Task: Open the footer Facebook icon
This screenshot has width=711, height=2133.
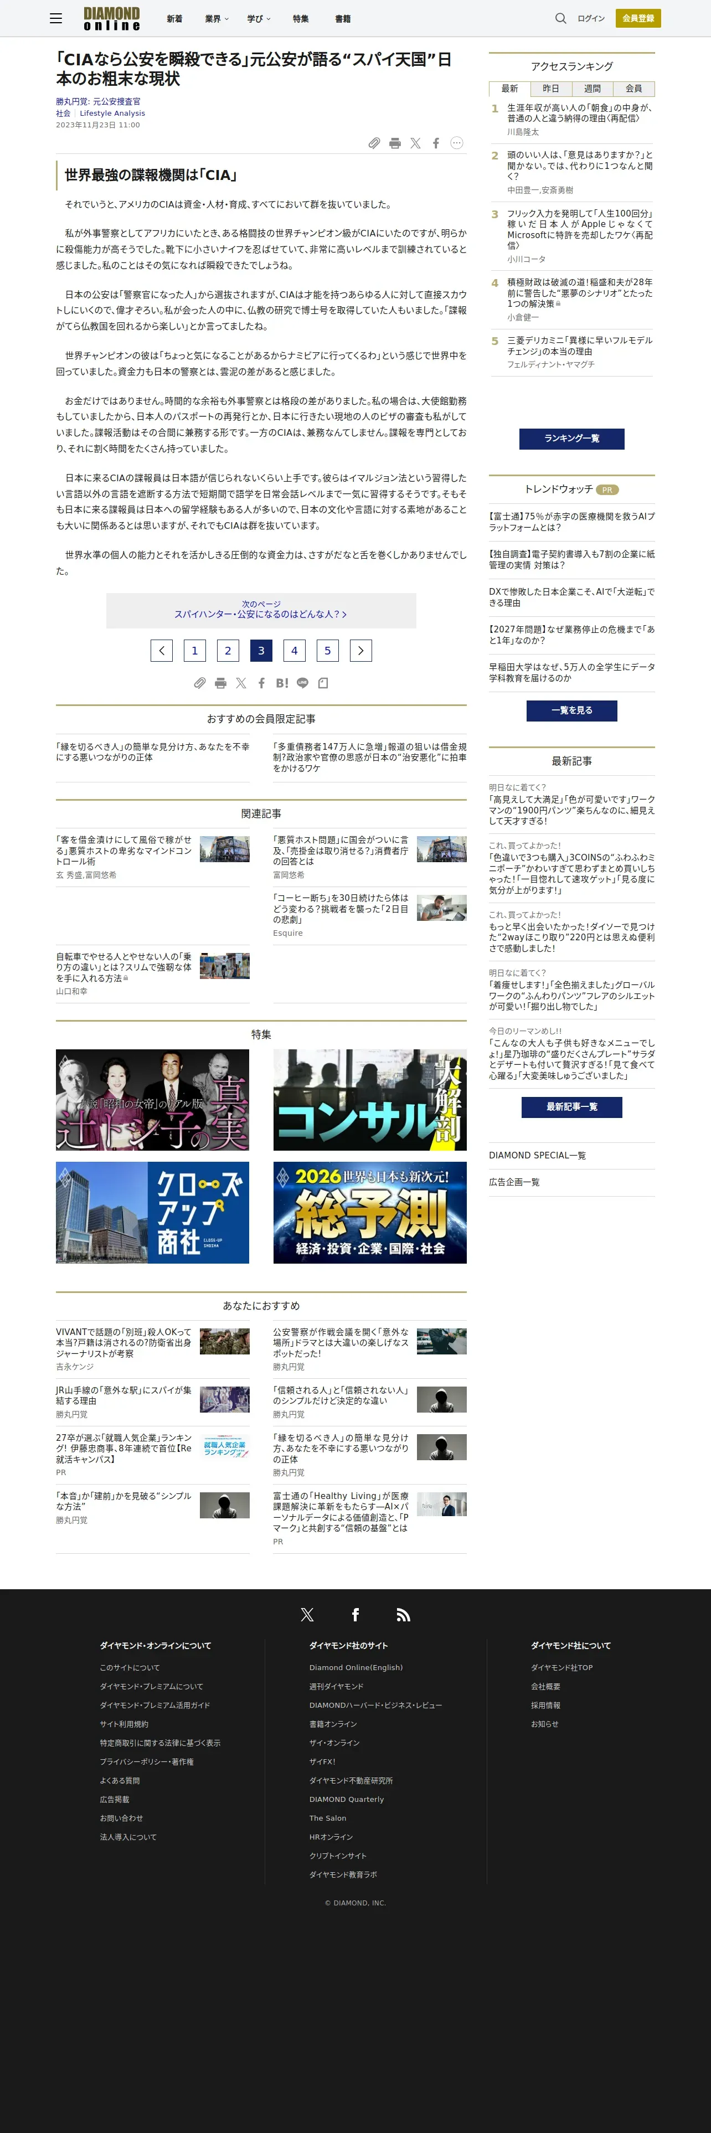Action: 355,1615
